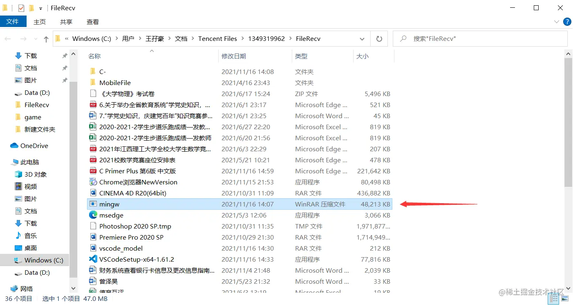Screen dimensions: 573x305
Task: Open the 文件 menu
Action: [13, 21]
